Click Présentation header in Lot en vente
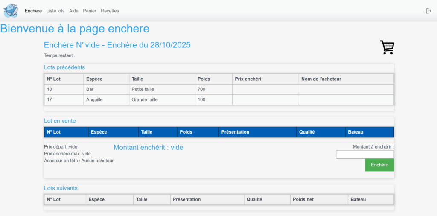 click(x=235, y=132)
